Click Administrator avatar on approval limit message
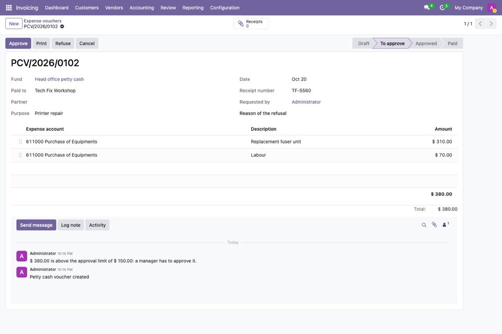This screenshot has height=334, width=502. click(x=22, y=256)
